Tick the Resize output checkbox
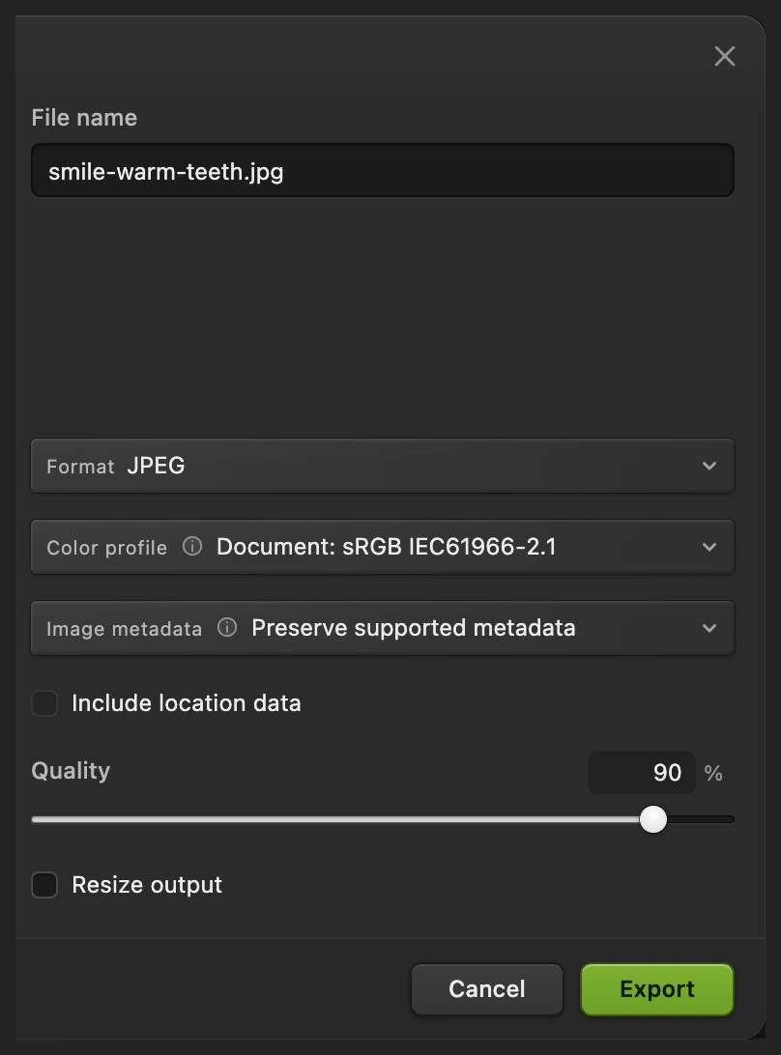Viewport: 781px width, 1055px height. 44,885
